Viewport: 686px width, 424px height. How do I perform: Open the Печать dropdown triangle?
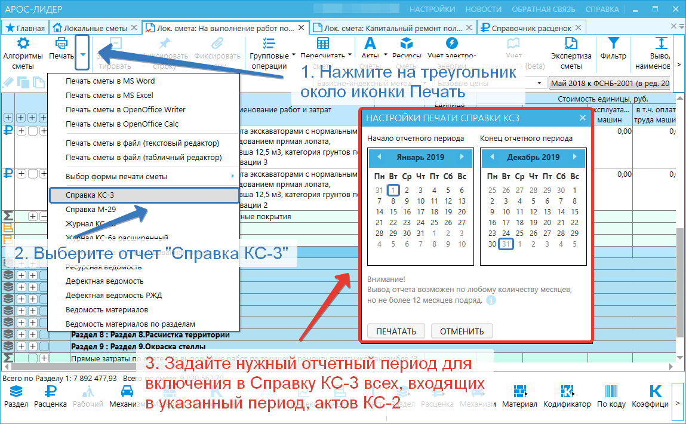click(x=82, y=55)
